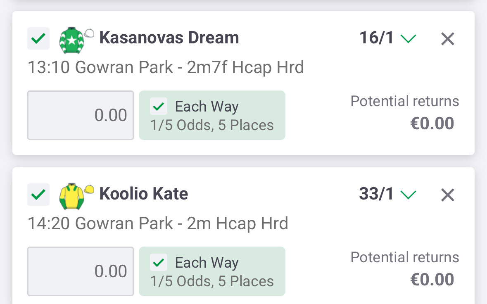Viewport: 487px width, 304px height.
Task: Open the 13:10 Gowran Park race details
Action: 166,67
